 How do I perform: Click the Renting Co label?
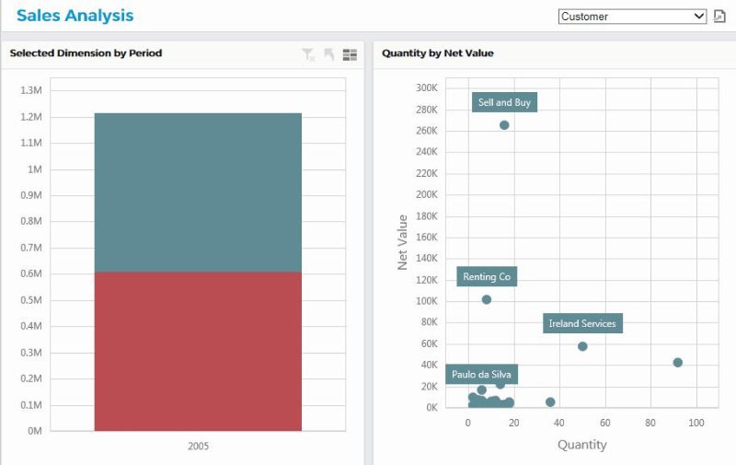487,276
